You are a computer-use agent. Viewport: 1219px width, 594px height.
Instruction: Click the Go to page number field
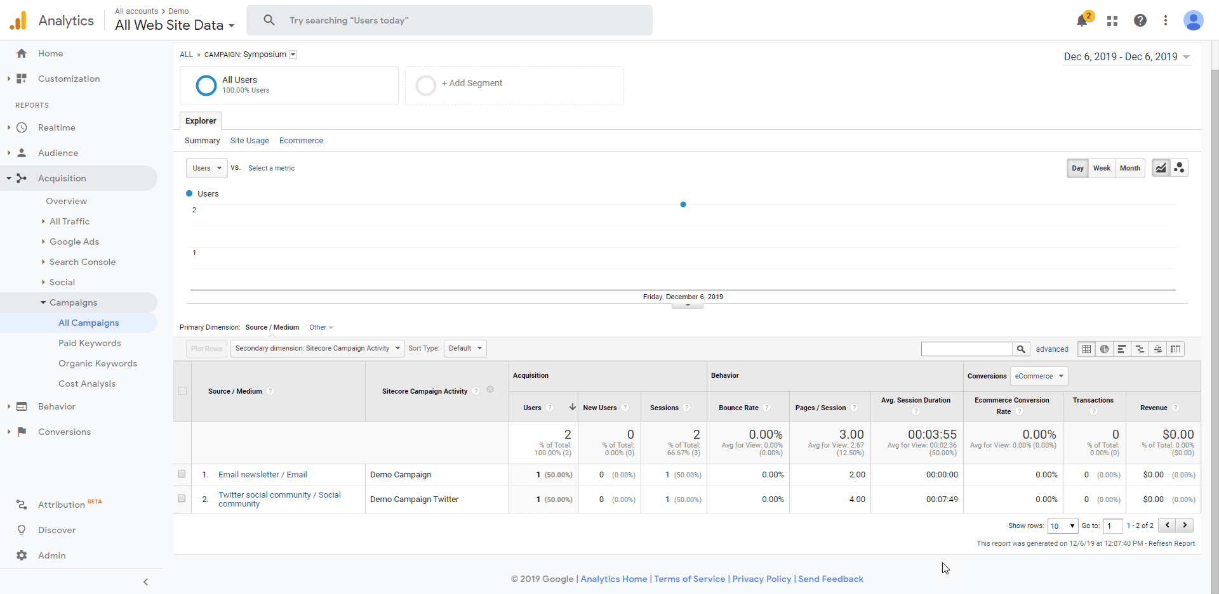pos(1113,526)
